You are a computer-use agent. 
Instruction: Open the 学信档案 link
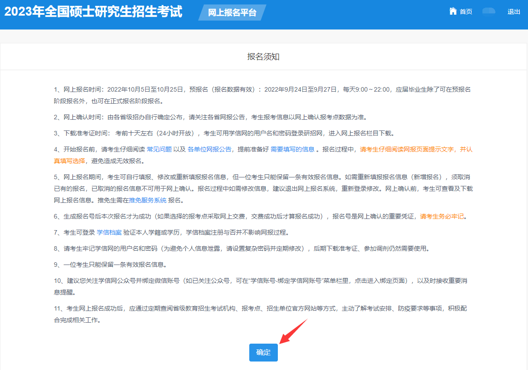(109, 232)
